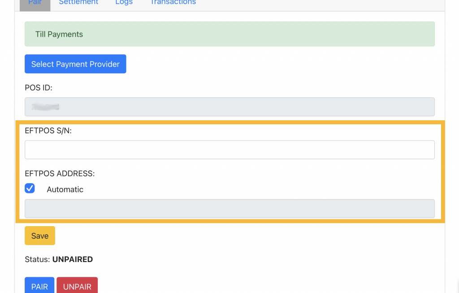Click the green Till Payments banner

[229, 34]
